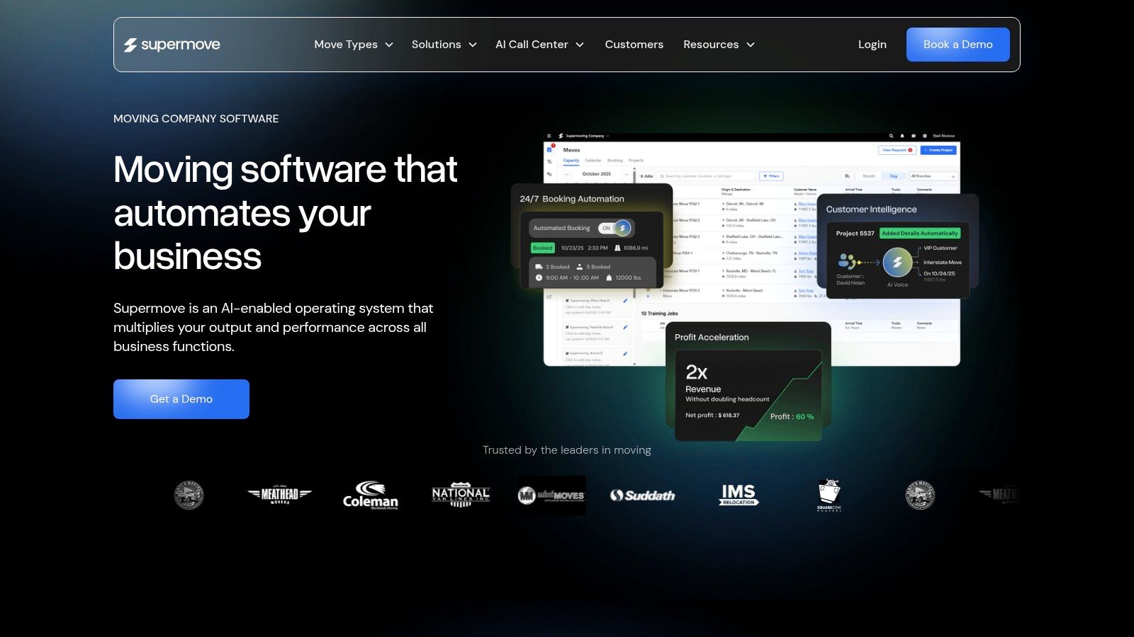
Task: Click the Customer Intelligence card
Action: [x=897, y=246]
